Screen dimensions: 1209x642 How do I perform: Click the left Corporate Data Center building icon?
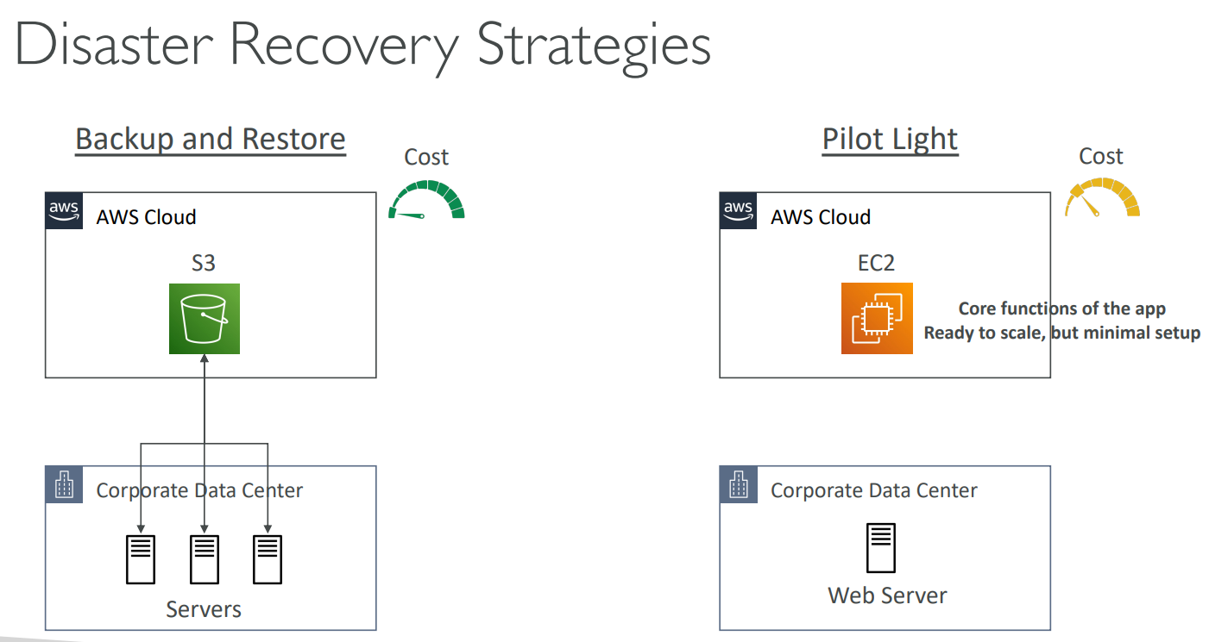click(x=64, y=484)
